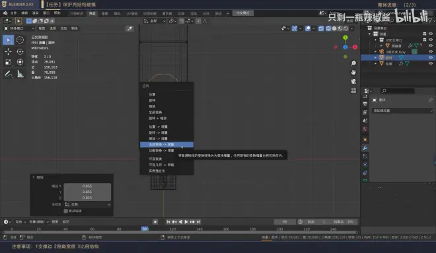Pick the Annotate pencil tool
Image resolution: width=436 pixels, height=253 pixels.
(x=8, y=74)
